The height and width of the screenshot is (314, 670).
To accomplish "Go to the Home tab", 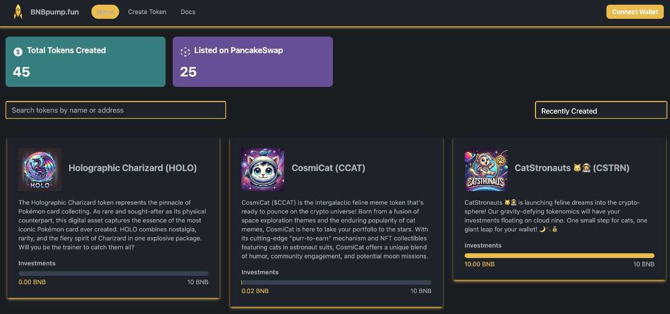I will (105, 12).
